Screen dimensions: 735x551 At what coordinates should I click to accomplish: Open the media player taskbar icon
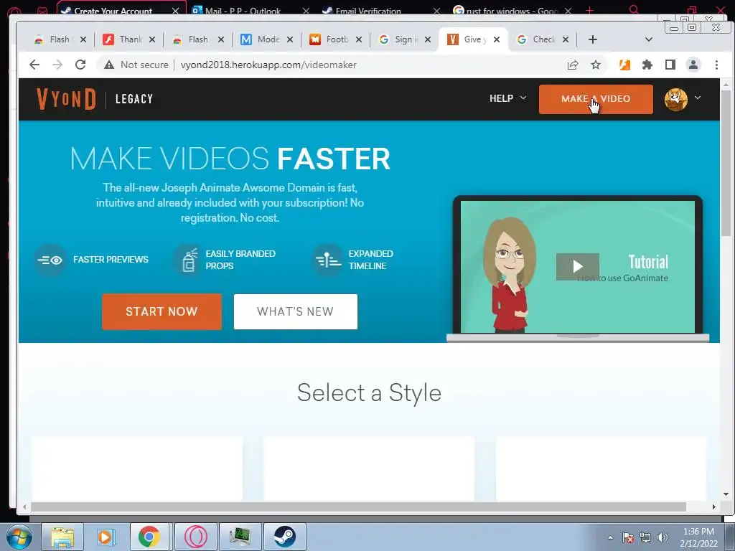(x=106, y=537)
